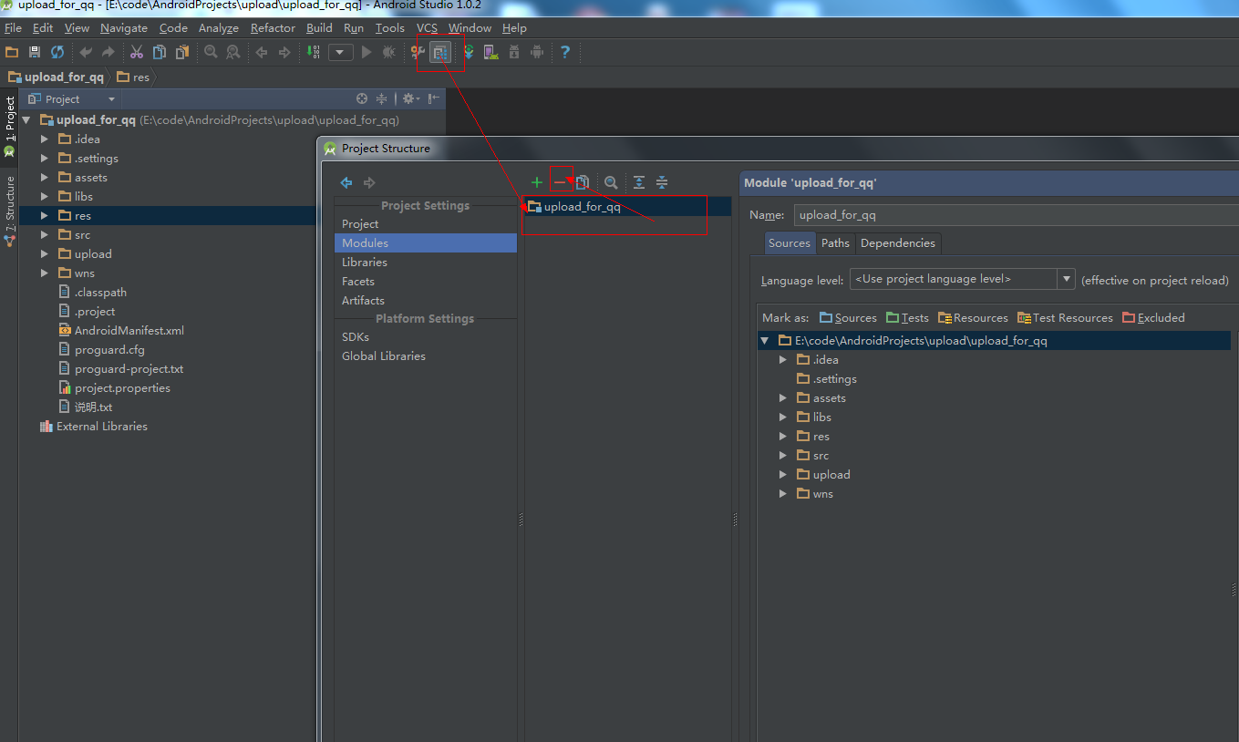Open the Refactor menu

(273, 27)
